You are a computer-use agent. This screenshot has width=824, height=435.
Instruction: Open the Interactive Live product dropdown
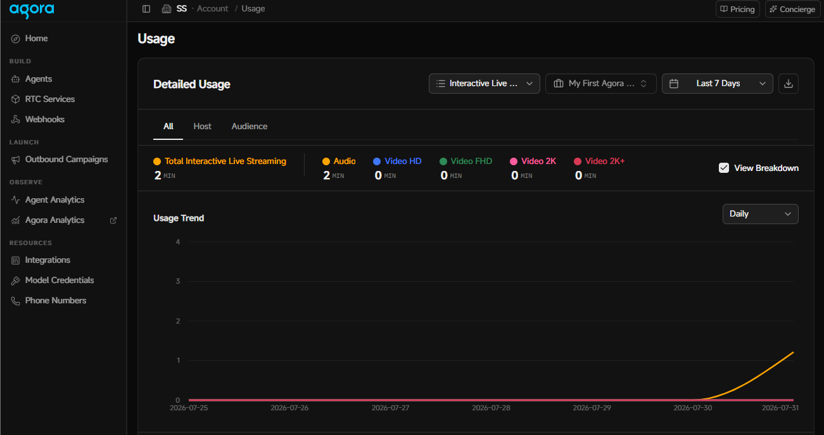485,84
